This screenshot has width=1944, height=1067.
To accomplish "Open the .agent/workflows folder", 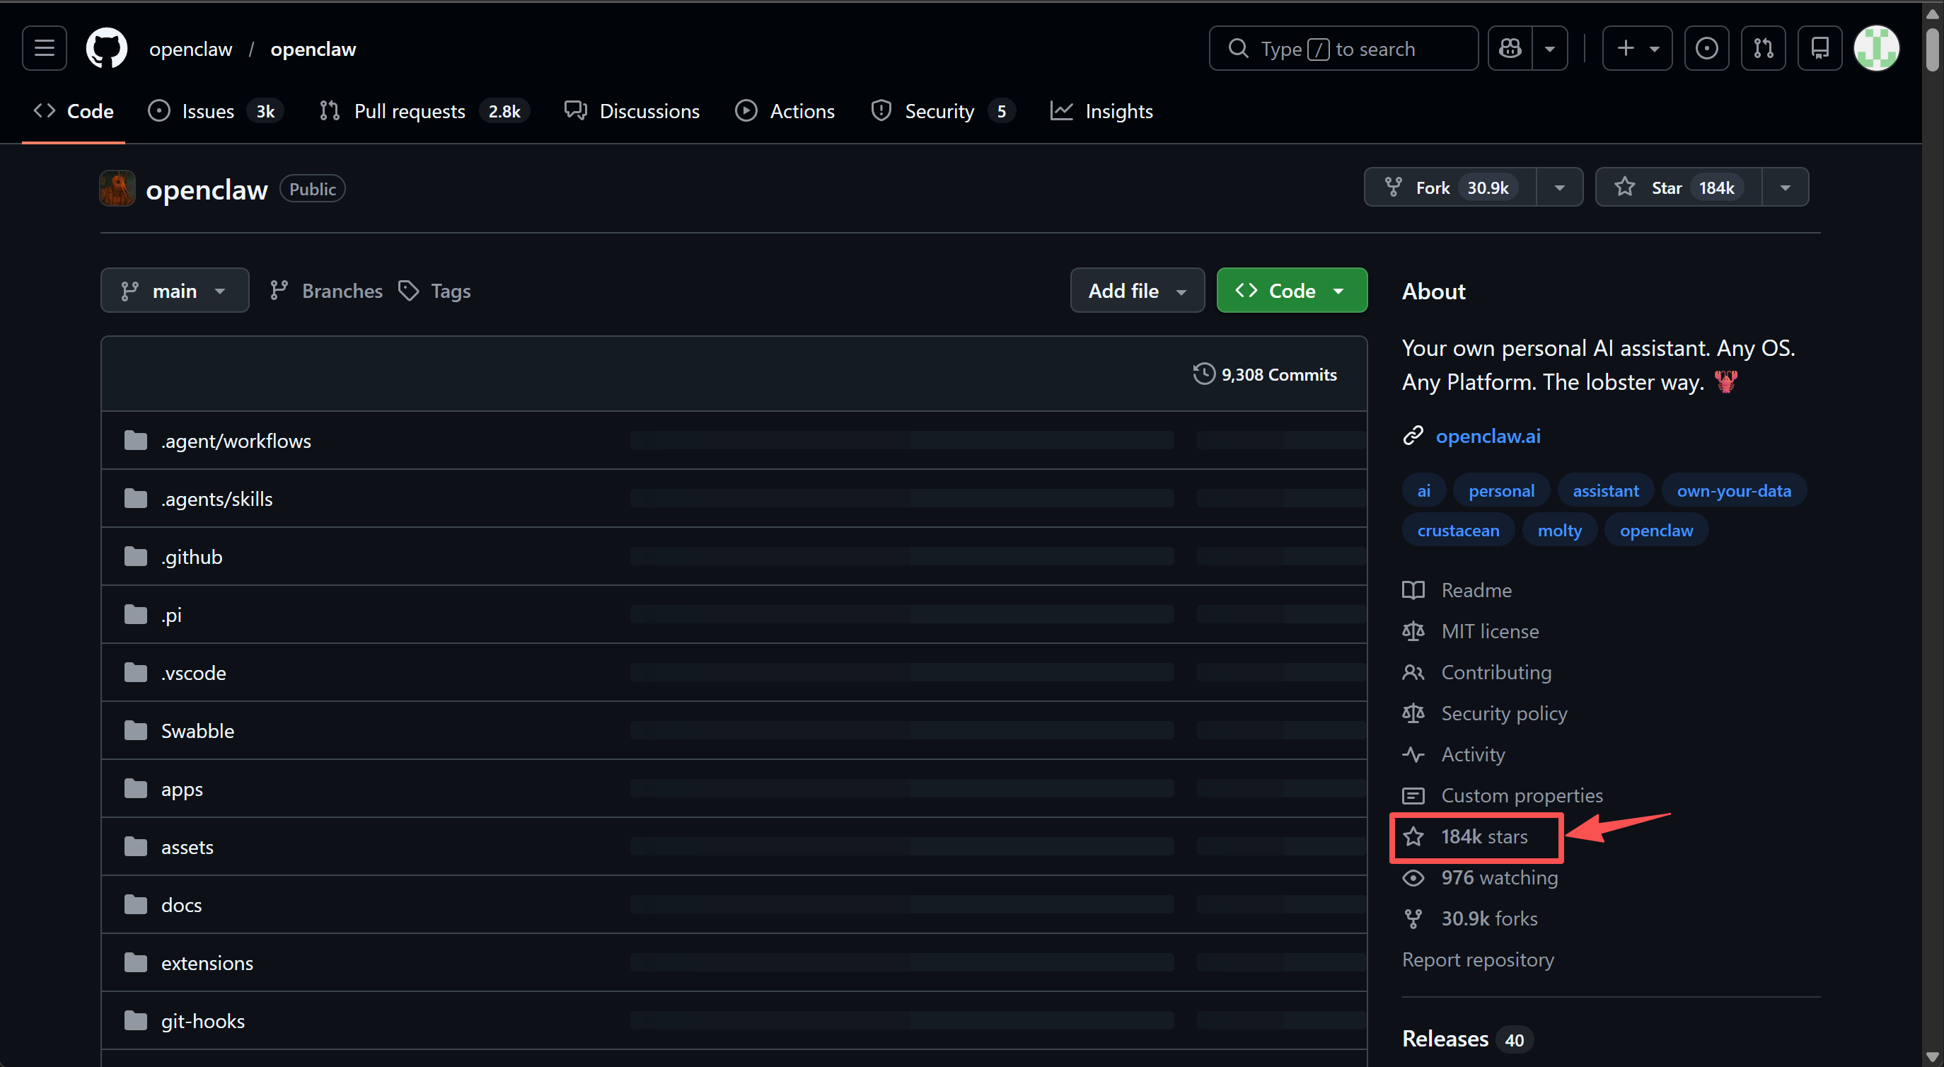I will coord(236,441).
